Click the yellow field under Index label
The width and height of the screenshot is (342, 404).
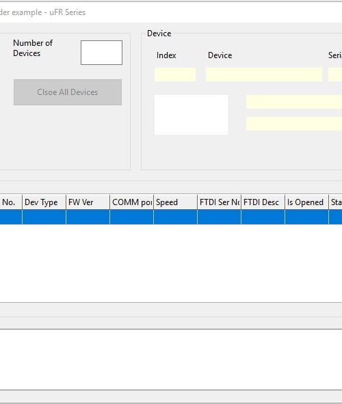(174, 75)
